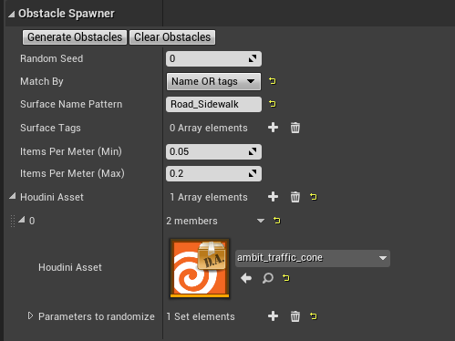Open the Match By dropdown
455x341 pixels.
tap(213, 81)
